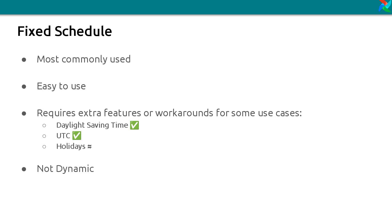Viewport: 392px width, 220px height.
Task: Click the Airflow pinwheel logo
Action: tap(385, 6)
